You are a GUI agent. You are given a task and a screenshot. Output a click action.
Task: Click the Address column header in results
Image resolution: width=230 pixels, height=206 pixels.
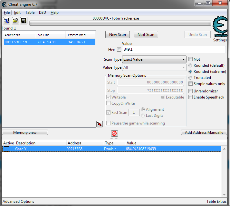[x=19, y=35]
